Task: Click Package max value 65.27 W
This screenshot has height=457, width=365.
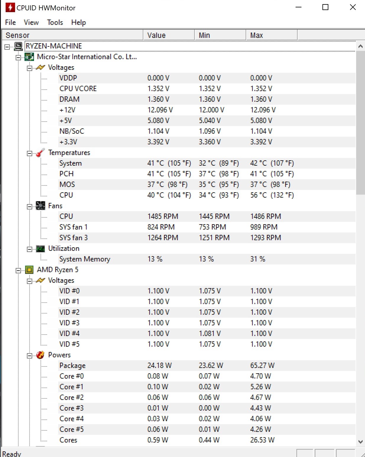Action: point(262,366)
